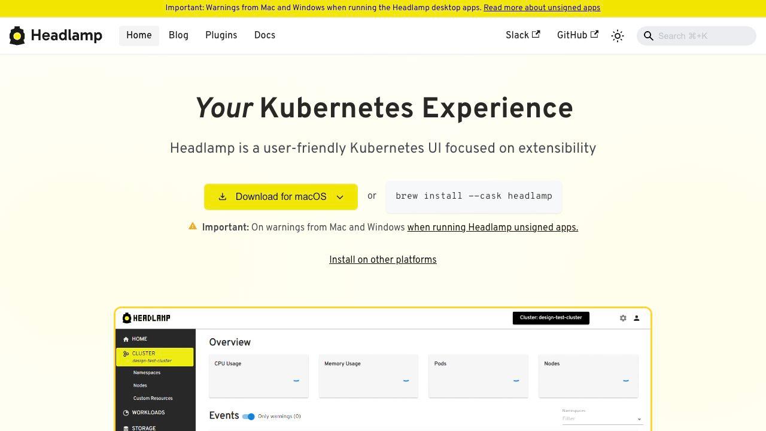The image size is (766, 431).
Task: Click the Headlamp logo icon in navbar
Action: [x=17, y=36]
